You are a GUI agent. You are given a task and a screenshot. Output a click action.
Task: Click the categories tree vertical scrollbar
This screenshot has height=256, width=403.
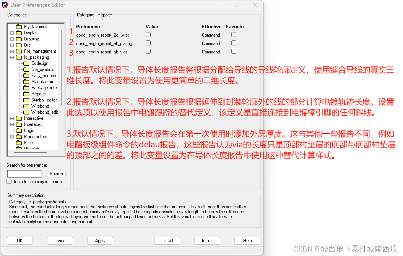pos(61,68)
